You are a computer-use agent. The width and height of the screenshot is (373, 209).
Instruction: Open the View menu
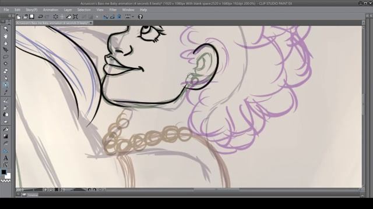click(x=100, y=10)
